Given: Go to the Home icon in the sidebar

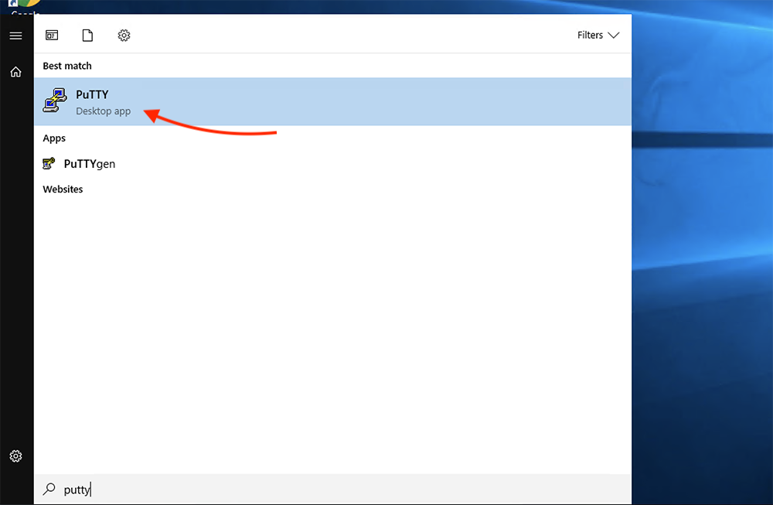Looking at the screenshot, I should point(15,72).
